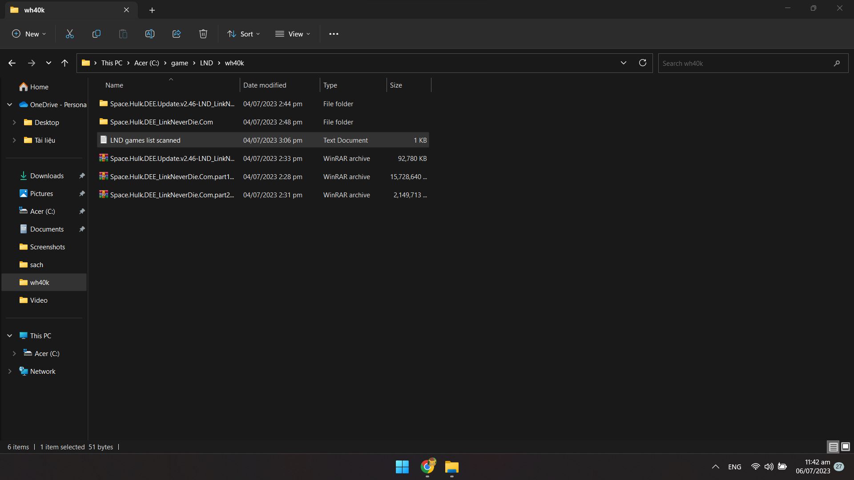The image size is (854, 480).
Task: Open the New item menu
Action: pos(29,34)
